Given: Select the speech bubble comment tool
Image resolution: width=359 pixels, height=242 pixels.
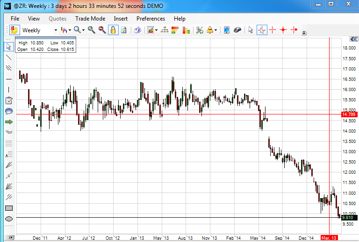Looking at the screenshot, I should (x=8, y=111).
